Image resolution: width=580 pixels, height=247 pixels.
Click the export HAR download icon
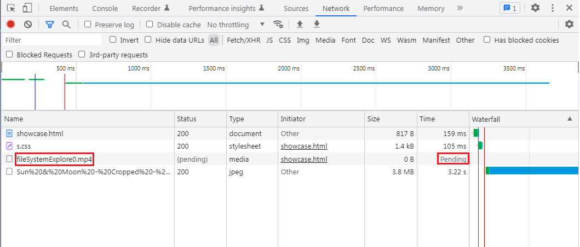(x=317, y=25)
